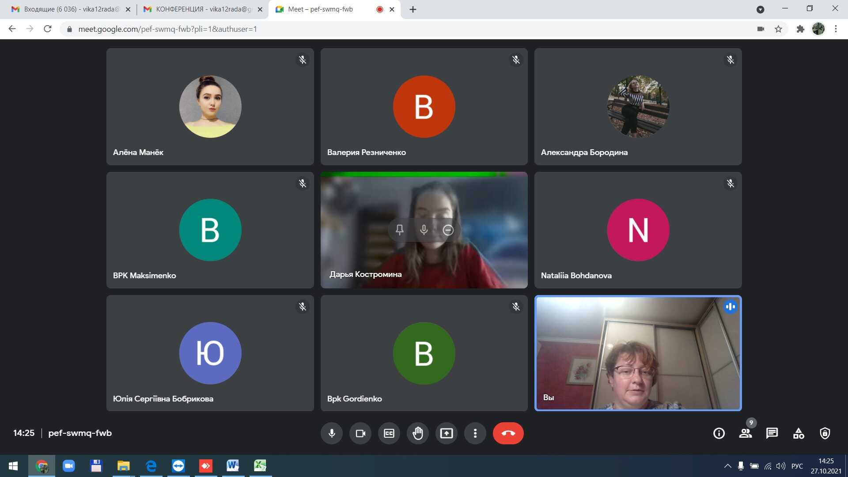The height and width of the screenshot is (477, 848).
Task: Toggle closed captions (CC)
Action: [389, 433]
